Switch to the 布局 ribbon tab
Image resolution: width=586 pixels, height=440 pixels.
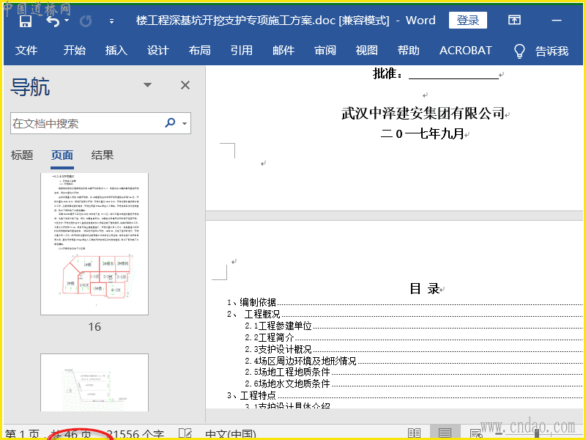pyautogui.click(x=199, y=50)
